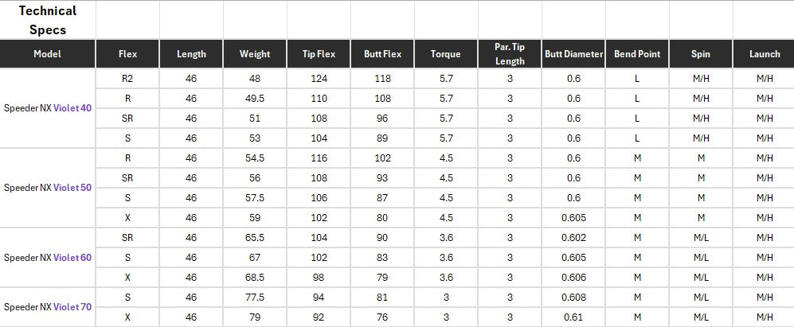This screenshot has width=794, height=327.
Task: Select the Speeder NX Violet 60 cell
Action: tap(48, 258)
